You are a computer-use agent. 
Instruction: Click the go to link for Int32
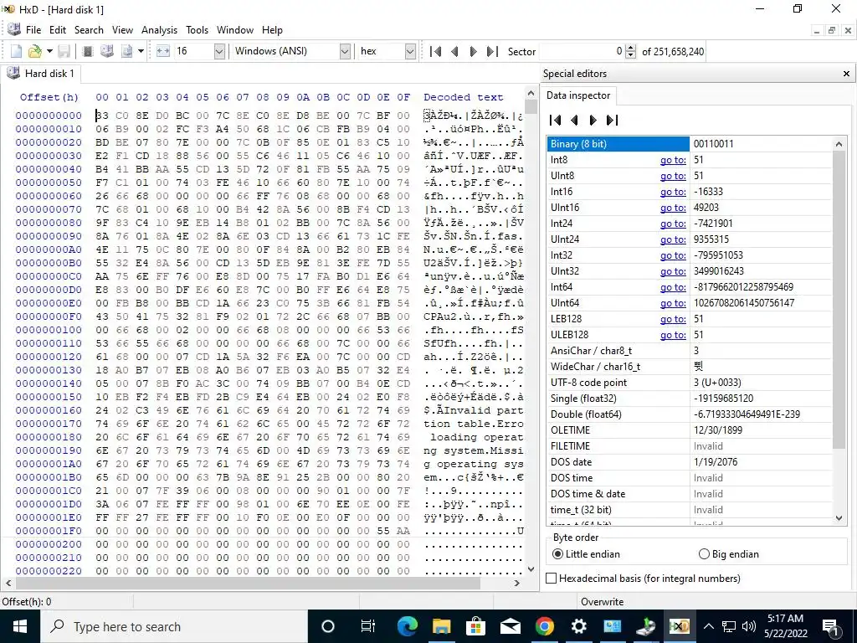coord(673,255)
